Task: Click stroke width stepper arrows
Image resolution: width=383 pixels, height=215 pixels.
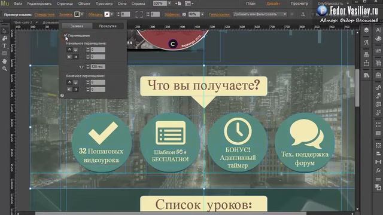Action: 118,14
